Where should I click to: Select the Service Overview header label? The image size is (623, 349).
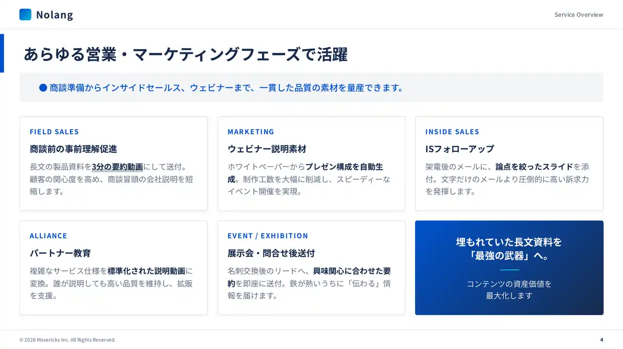579,15
